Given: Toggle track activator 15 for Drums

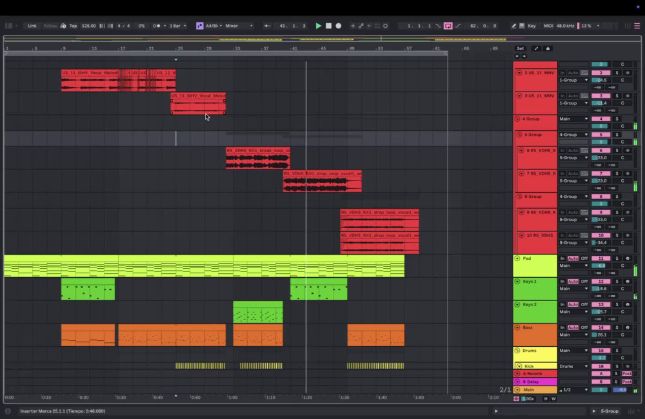Looking at the screenshot, I should [x=600, y=350].
